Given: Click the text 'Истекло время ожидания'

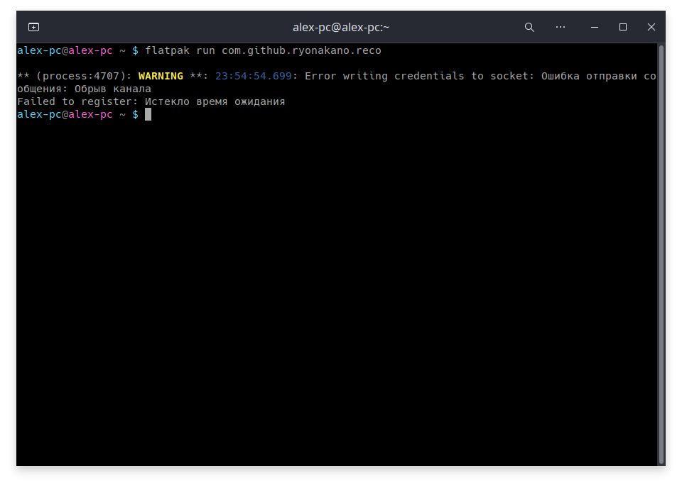Looking at the screenshot, I should [x=215, y=101].
